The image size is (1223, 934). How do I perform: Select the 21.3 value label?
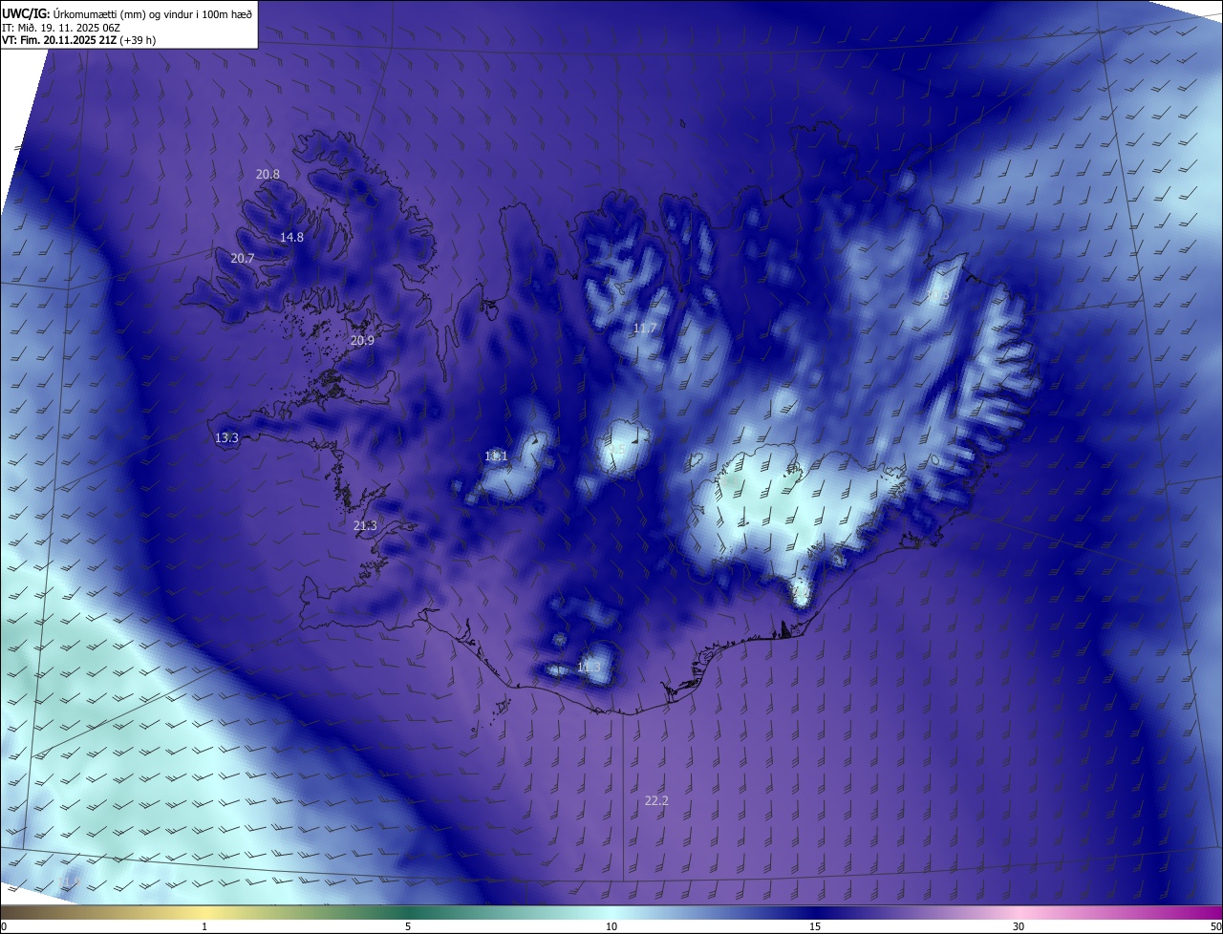pyautogui.click(x=365, y=526)
